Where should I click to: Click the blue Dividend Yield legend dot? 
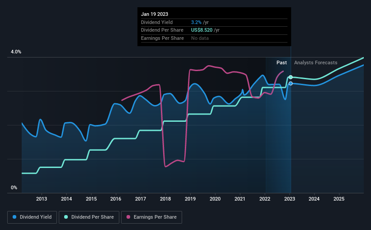[14, 217]
